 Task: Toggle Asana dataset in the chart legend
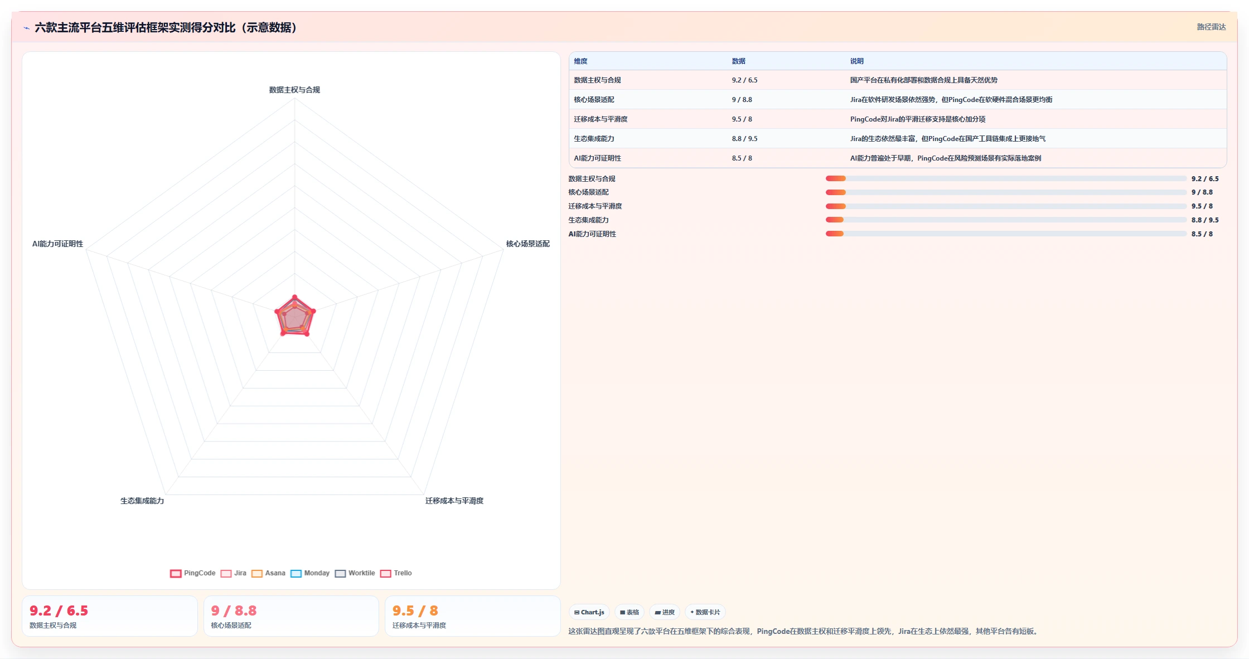point(268,573)
